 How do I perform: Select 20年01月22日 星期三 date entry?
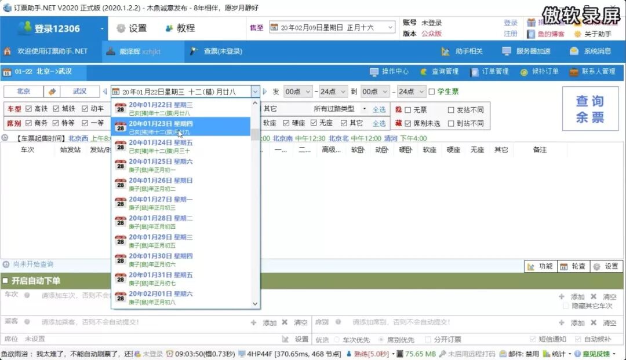(181, 108)
